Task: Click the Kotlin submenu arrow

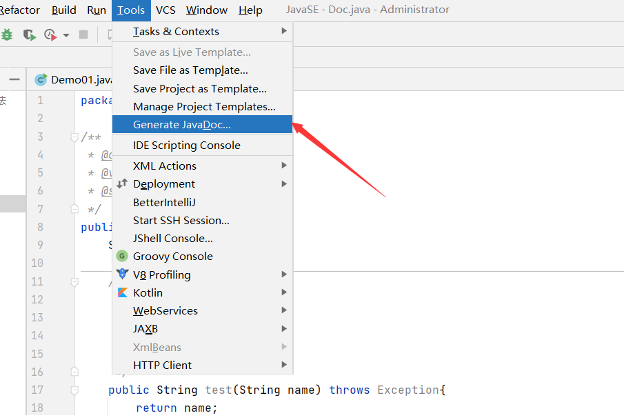Action: pyautogui.click(x=284, y=292)
